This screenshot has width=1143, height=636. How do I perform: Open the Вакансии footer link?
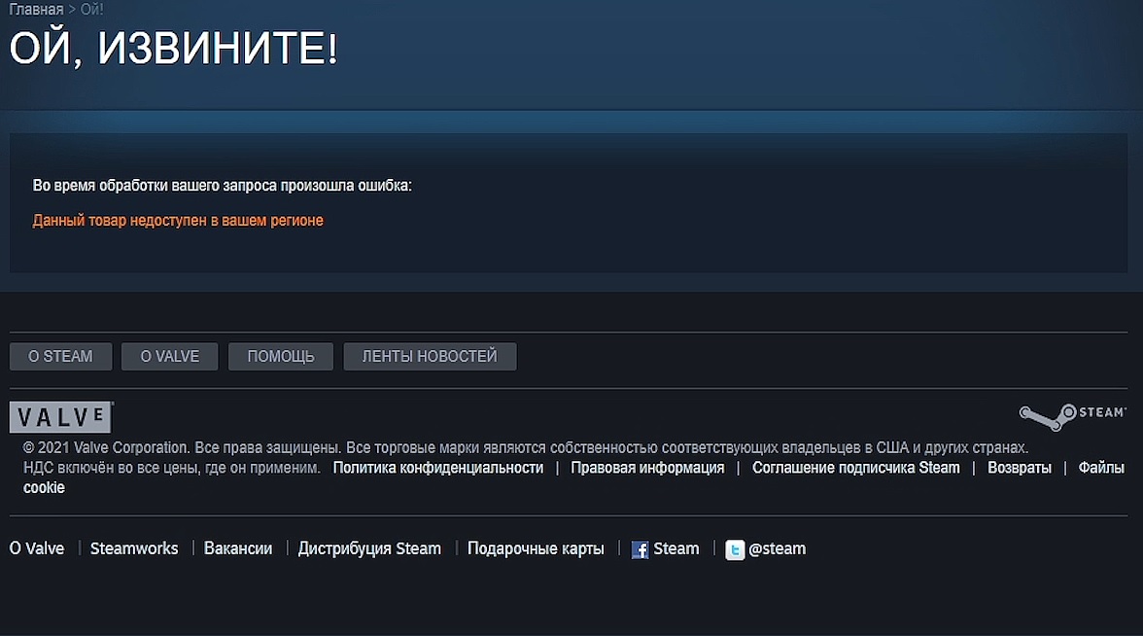[238, 548]
